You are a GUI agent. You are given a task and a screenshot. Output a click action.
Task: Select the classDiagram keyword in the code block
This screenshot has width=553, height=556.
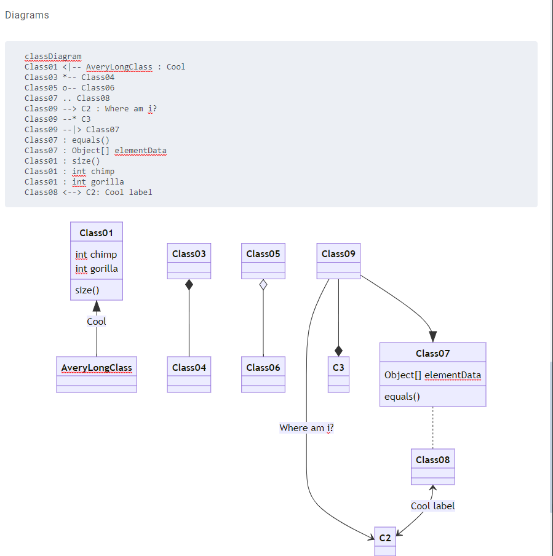click(x=53, y=56)
